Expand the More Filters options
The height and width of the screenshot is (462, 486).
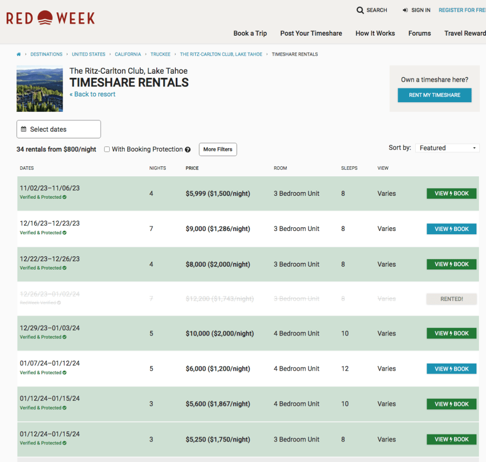(x=218, y=149)
